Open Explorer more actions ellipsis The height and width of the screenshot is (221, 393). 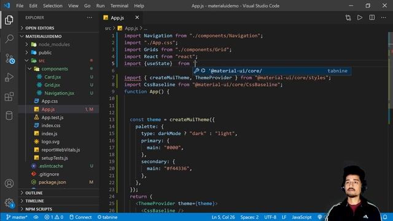tap(90, 18)
